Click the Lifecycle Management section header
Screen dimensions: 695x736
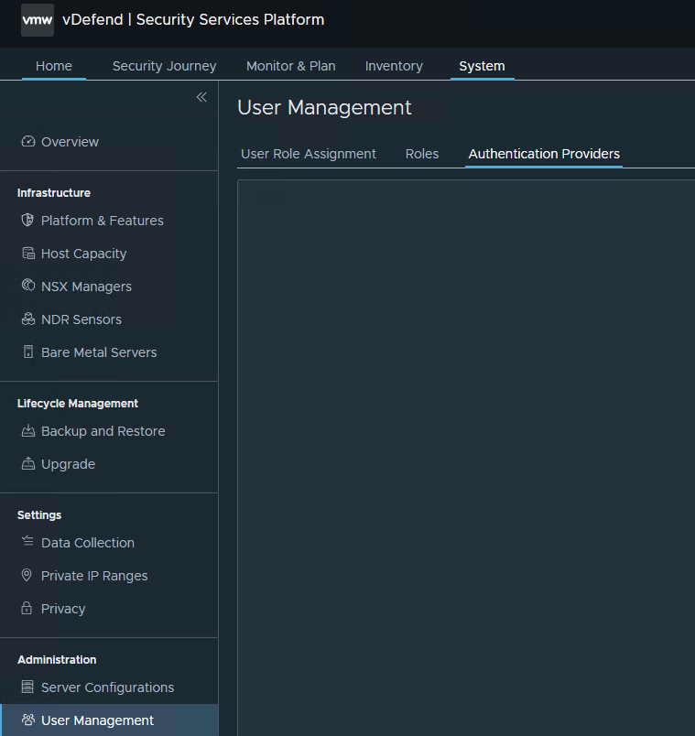pyautogui.click(x=78, y=403)
